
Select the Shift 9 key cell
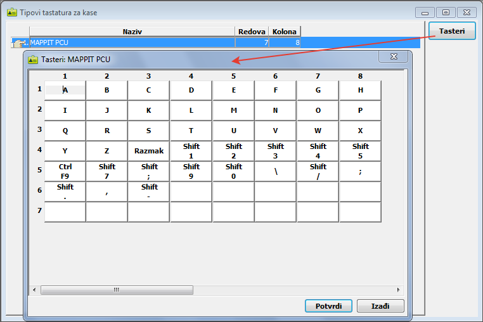pyautogui.click(x=191, y=171)
